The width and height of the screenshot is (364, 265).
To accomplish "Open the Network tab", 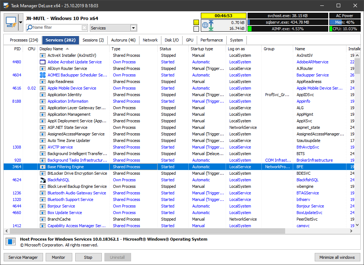I will (150, 40).
